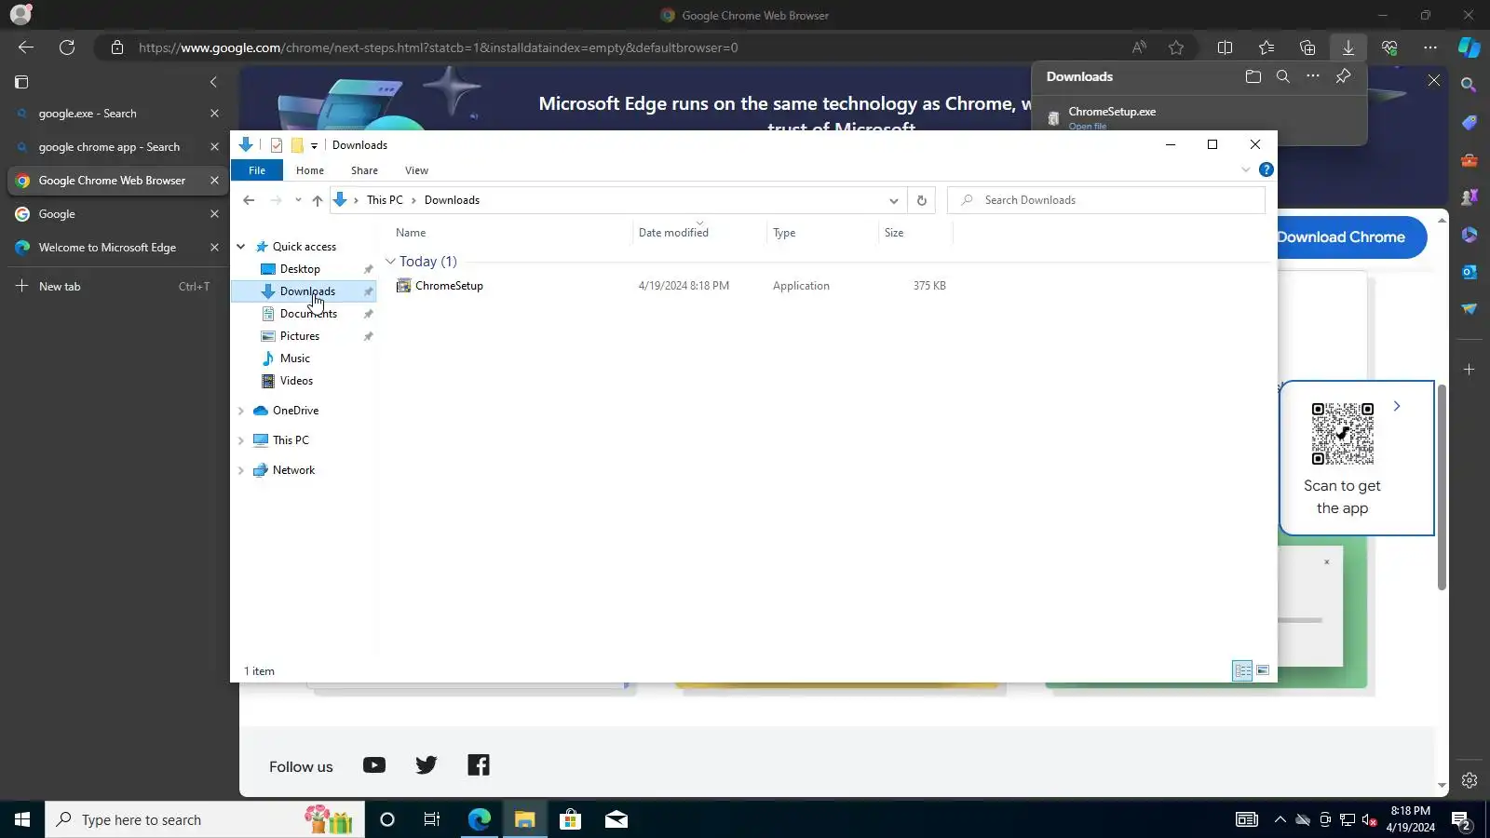Click Open file link under ChromeSetup.exe

1088,127
